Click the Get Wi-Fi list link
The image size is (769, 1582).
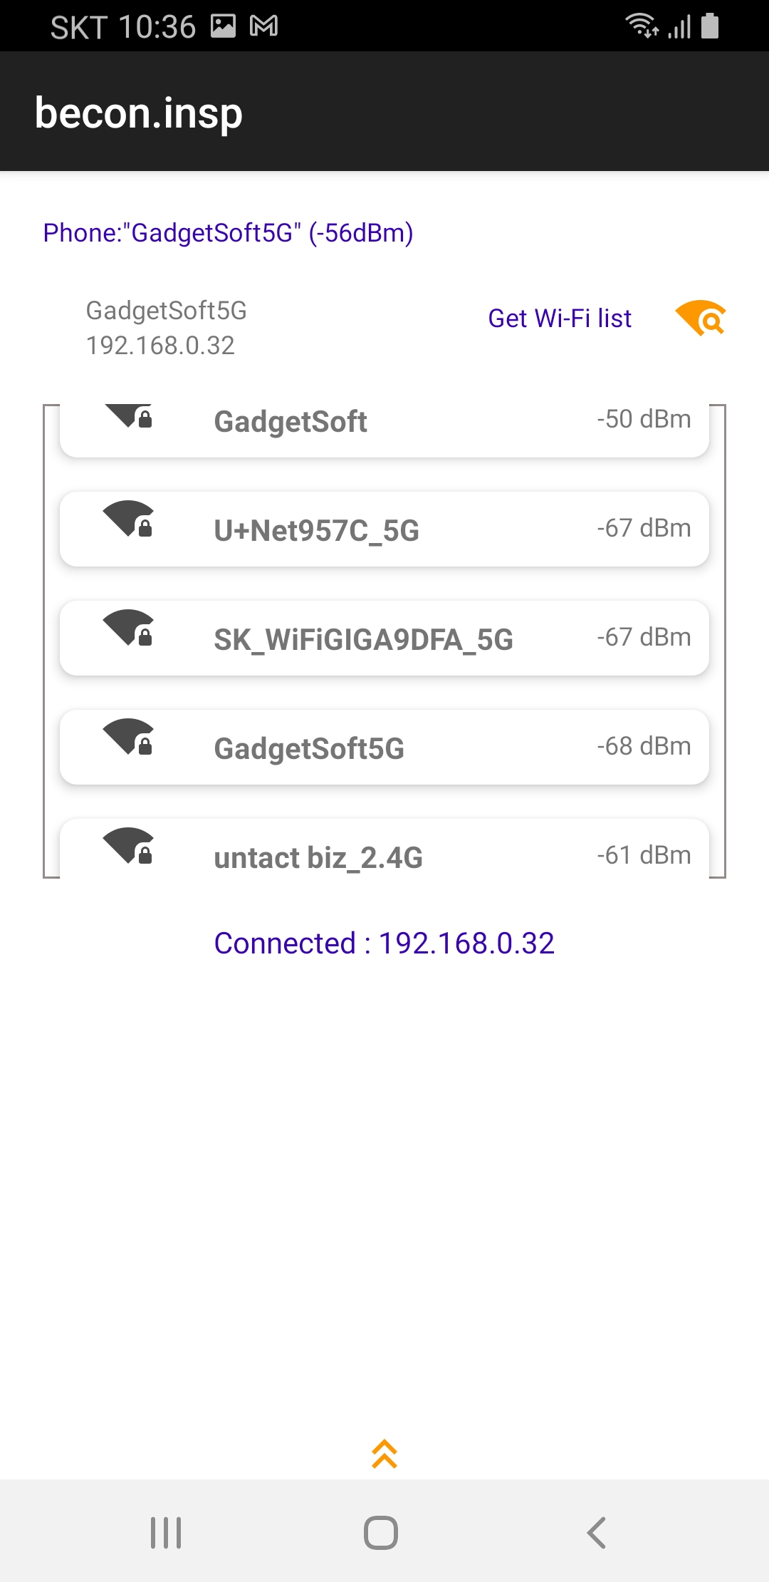tap(560, 319)
